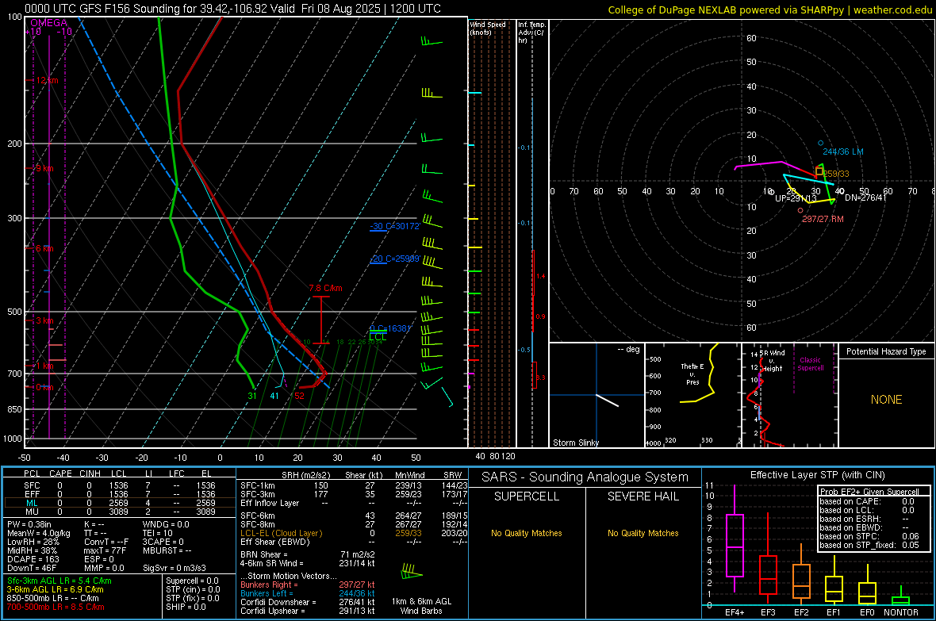Viewport: 936px width, 621px height.
Task: Click the 'Effective Layer STP (with CIN)' title
Action: click(x=817, y=475)
